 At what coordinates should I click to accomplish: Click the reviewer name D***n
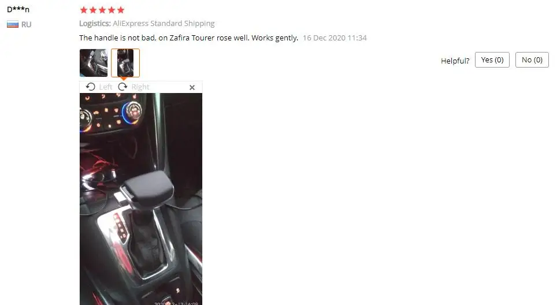pos(18,9)
